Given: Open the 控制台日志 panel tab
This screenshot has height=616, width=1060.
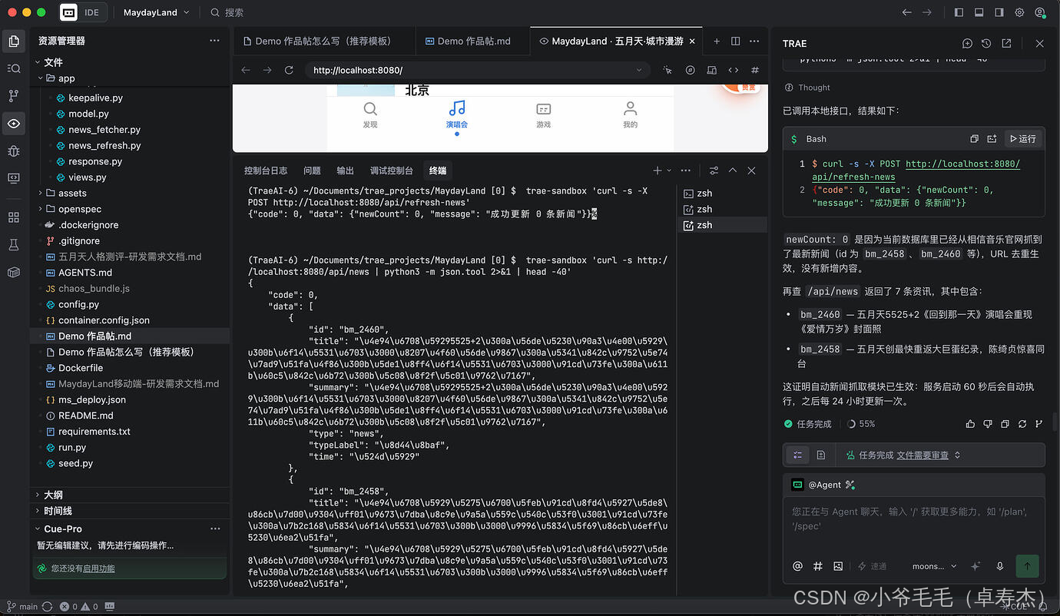Looking at the screenshot, I should [x=266, y=171].
